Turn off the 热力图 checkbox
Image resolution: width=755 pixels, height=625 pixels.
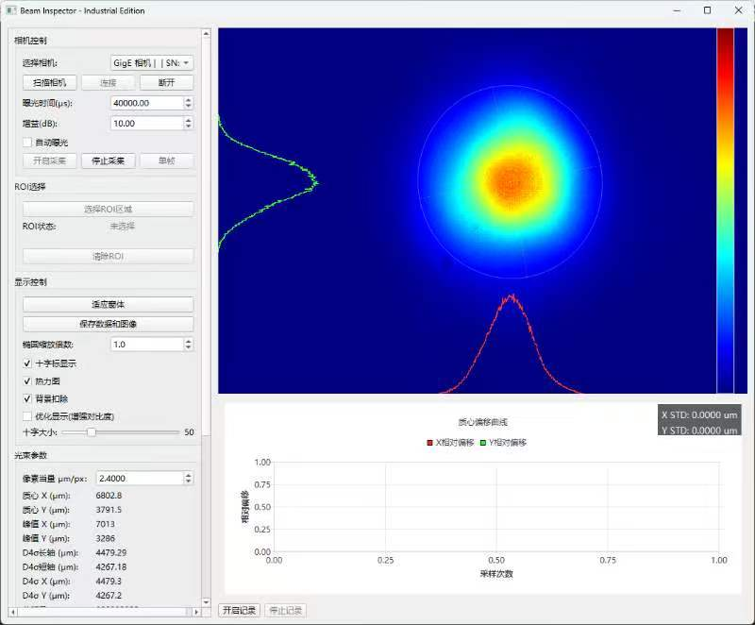pos(27,381)
